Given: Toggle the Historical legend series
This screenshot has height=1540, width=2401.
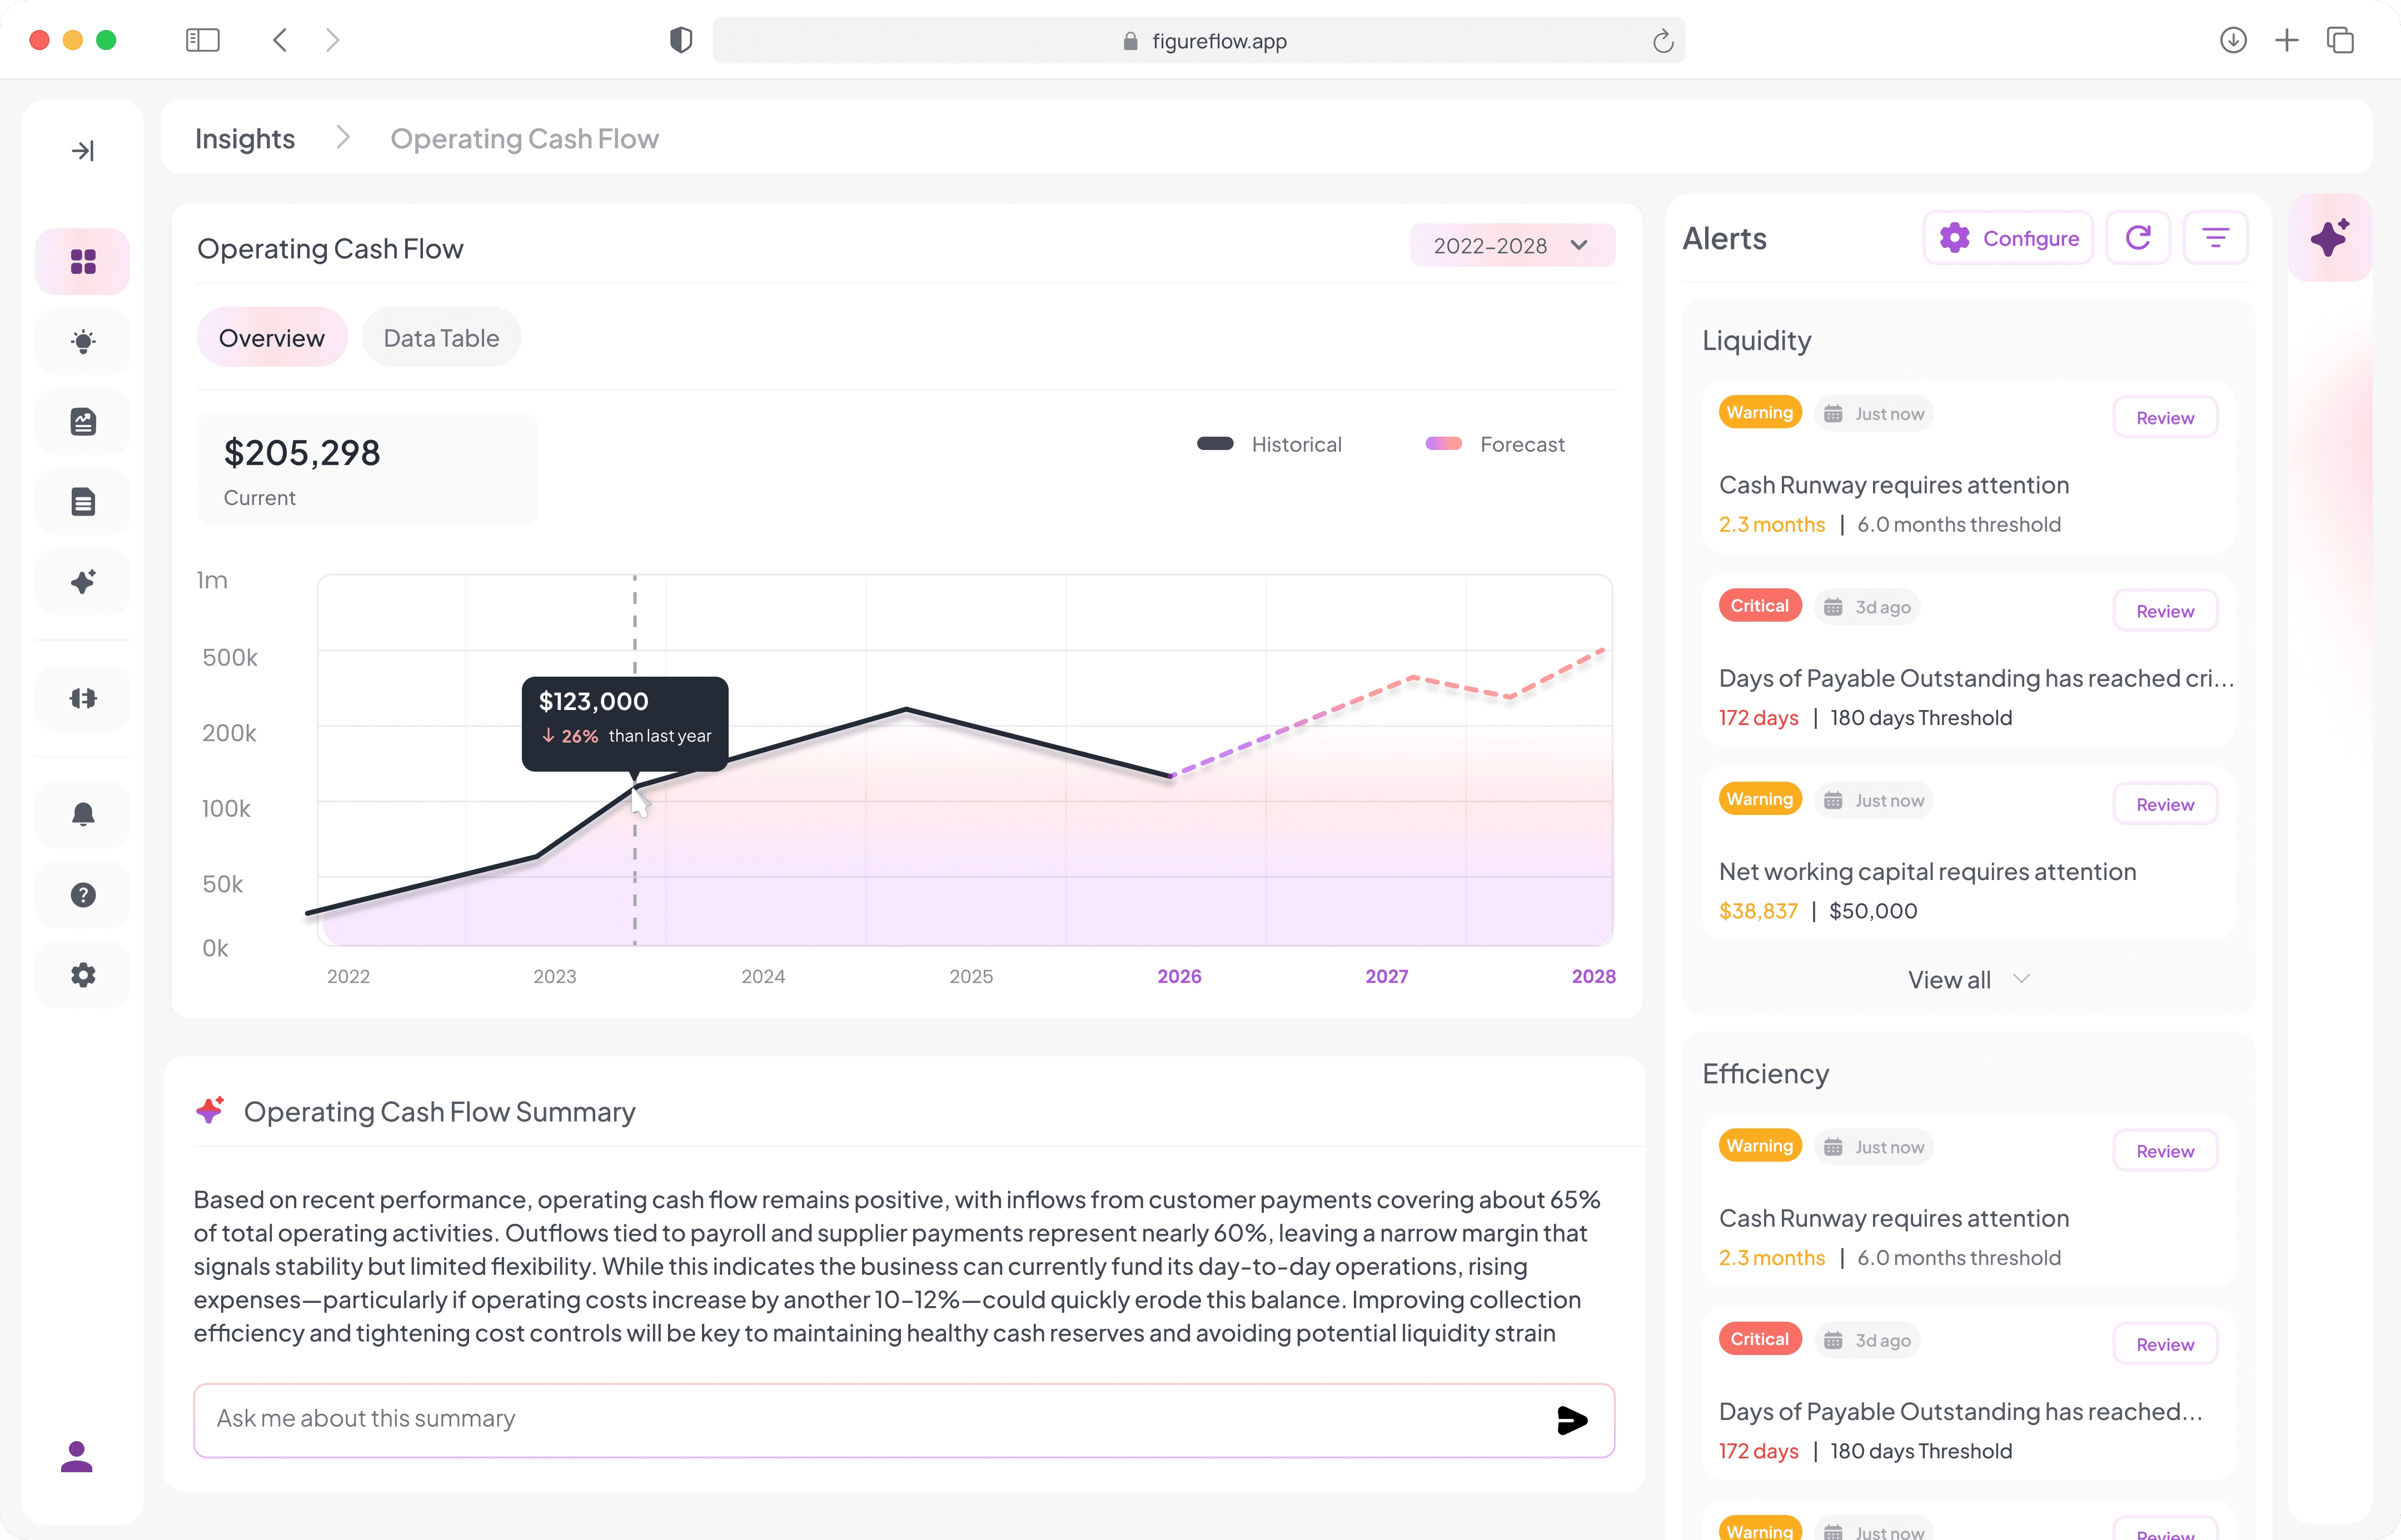Looking at the screenshot, I should 1268,444.
